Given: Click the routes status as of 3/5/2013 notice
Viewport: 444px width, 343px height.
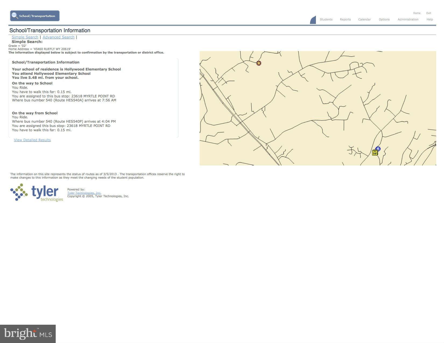Looking at the screenshot, I should point(97,176).
